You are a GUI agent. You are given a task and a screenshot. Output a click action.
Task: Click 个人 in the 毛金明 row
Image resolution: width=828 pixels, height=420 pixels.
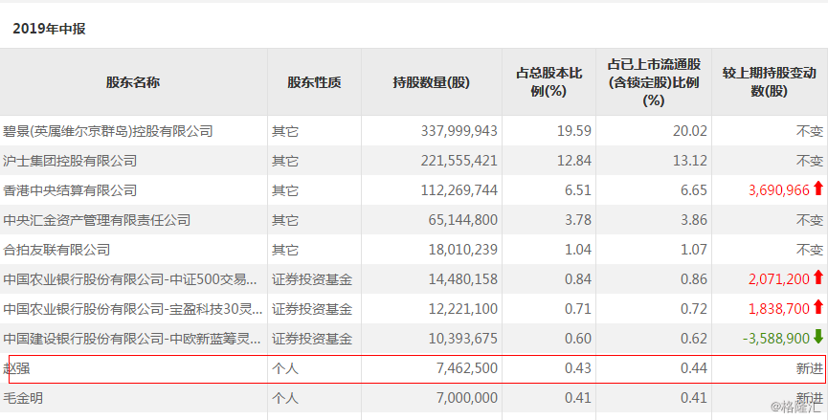(285, 398)
